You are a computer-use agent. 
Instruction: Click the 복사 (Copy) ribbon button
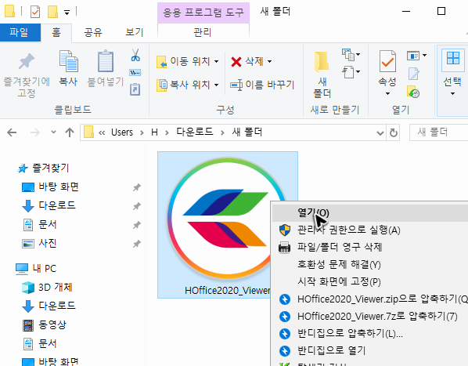[68, 69]
